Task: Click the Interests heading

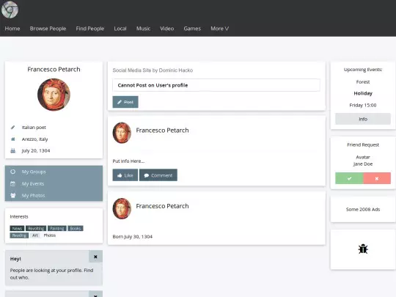Action: [x=19, y=216]
